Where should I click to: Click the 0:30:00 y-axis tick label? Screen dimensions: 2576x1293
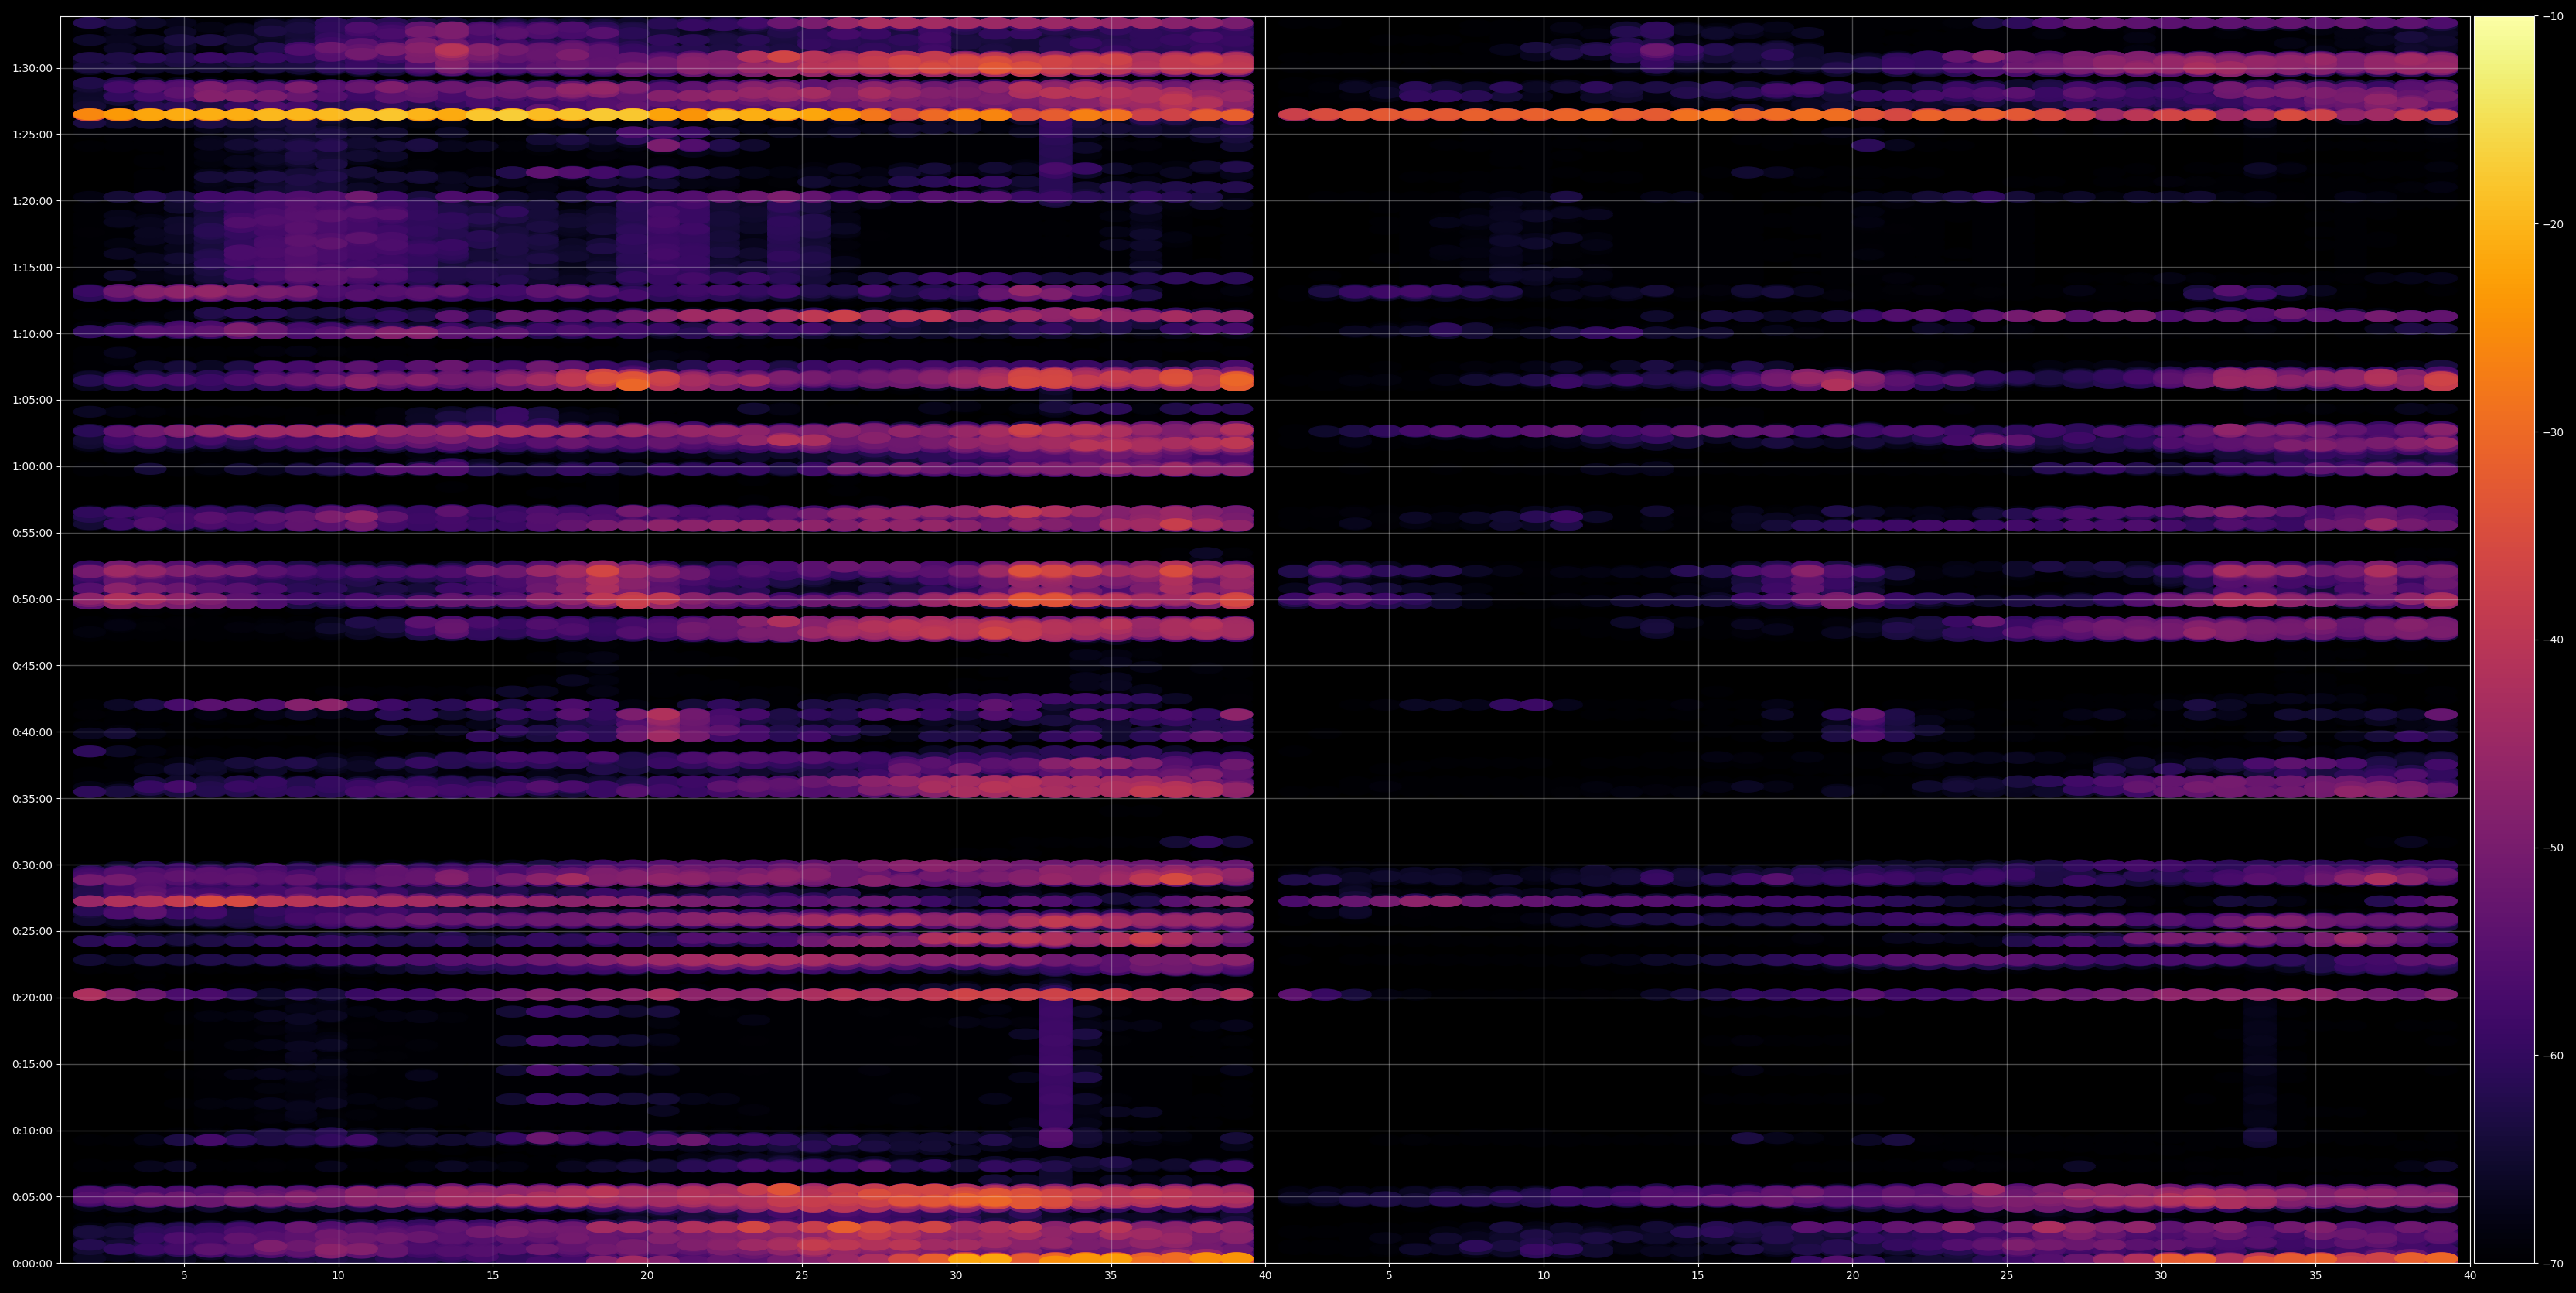[32, 865]
